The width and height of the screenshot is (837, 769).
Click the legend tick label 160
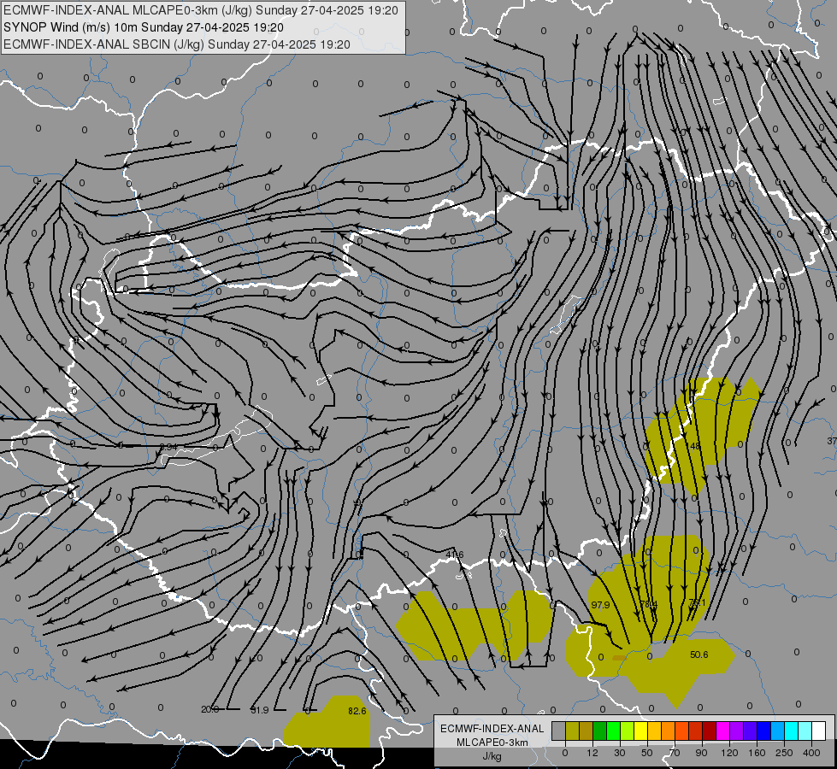pyautogui.click(x=757, y=753)
